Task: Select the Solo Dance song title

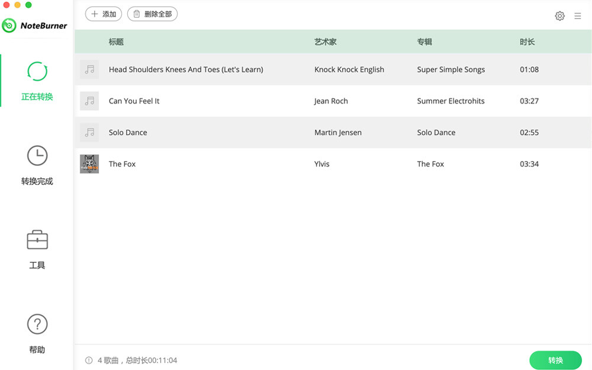Action: pos(128,133)
